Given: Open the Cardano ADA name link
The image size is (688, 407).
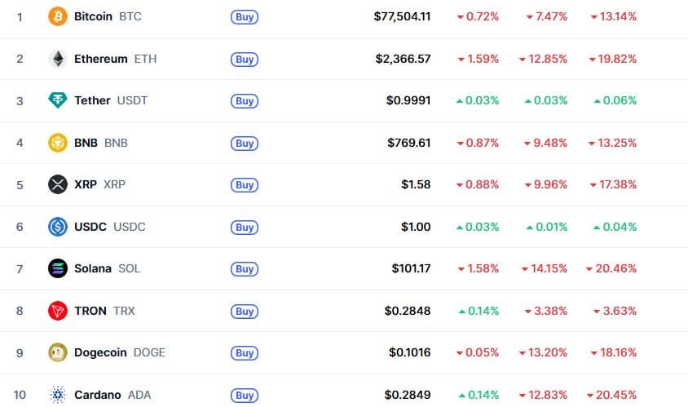Looking at the screenshot, I should point(112,395).
